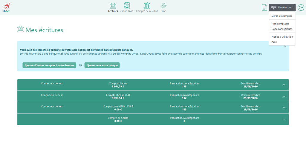Open Notice d'utilisation from the menu
This screenshot has height=152, width=306.
pos(282,37)
